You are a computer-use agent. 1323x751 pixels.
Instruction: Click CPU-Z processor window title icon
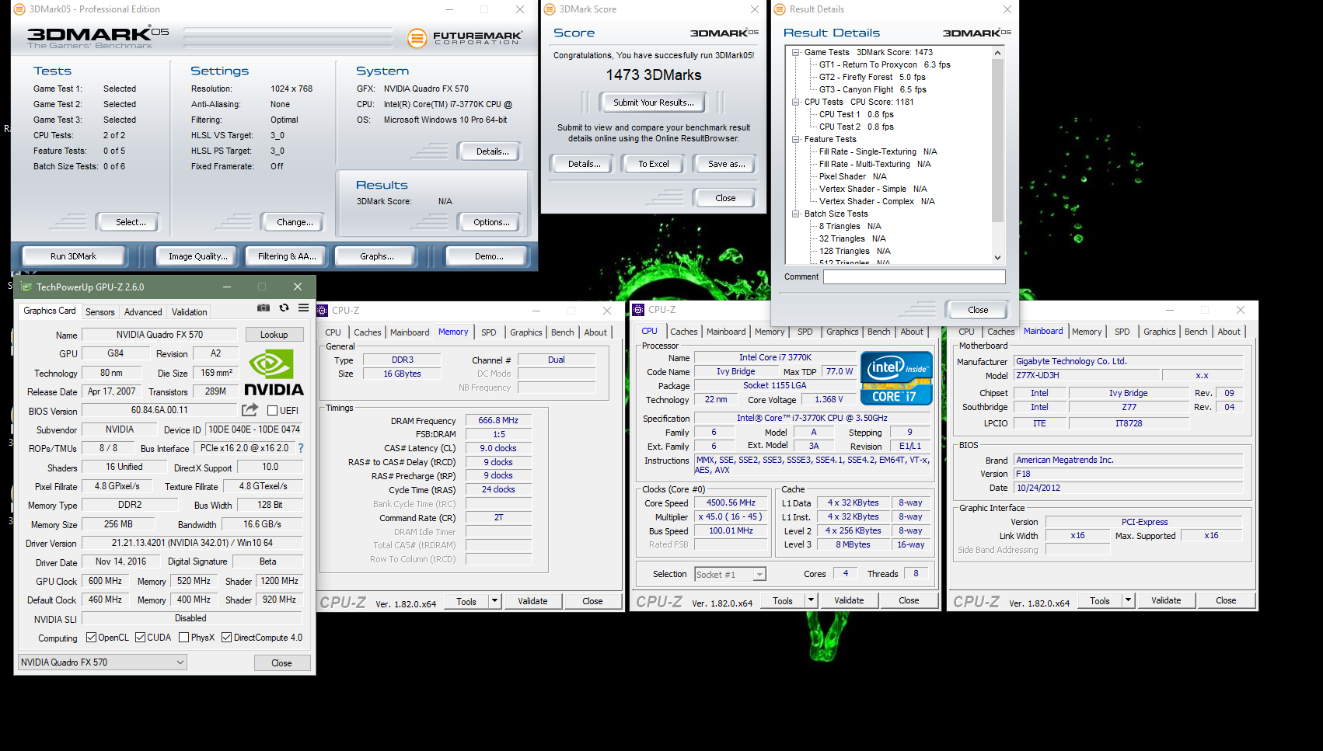[x=639, y=310]
